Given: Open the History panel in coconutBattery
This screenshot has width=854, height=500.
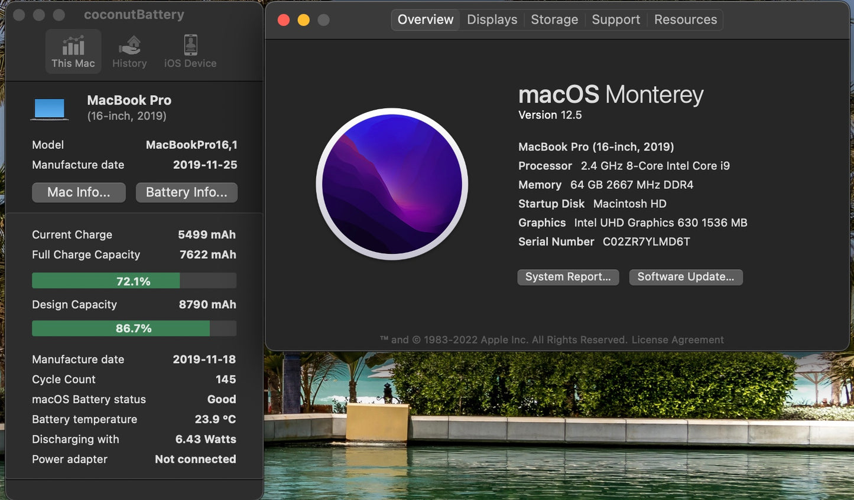Looking at the screenshot, I should tap(129, 50).
